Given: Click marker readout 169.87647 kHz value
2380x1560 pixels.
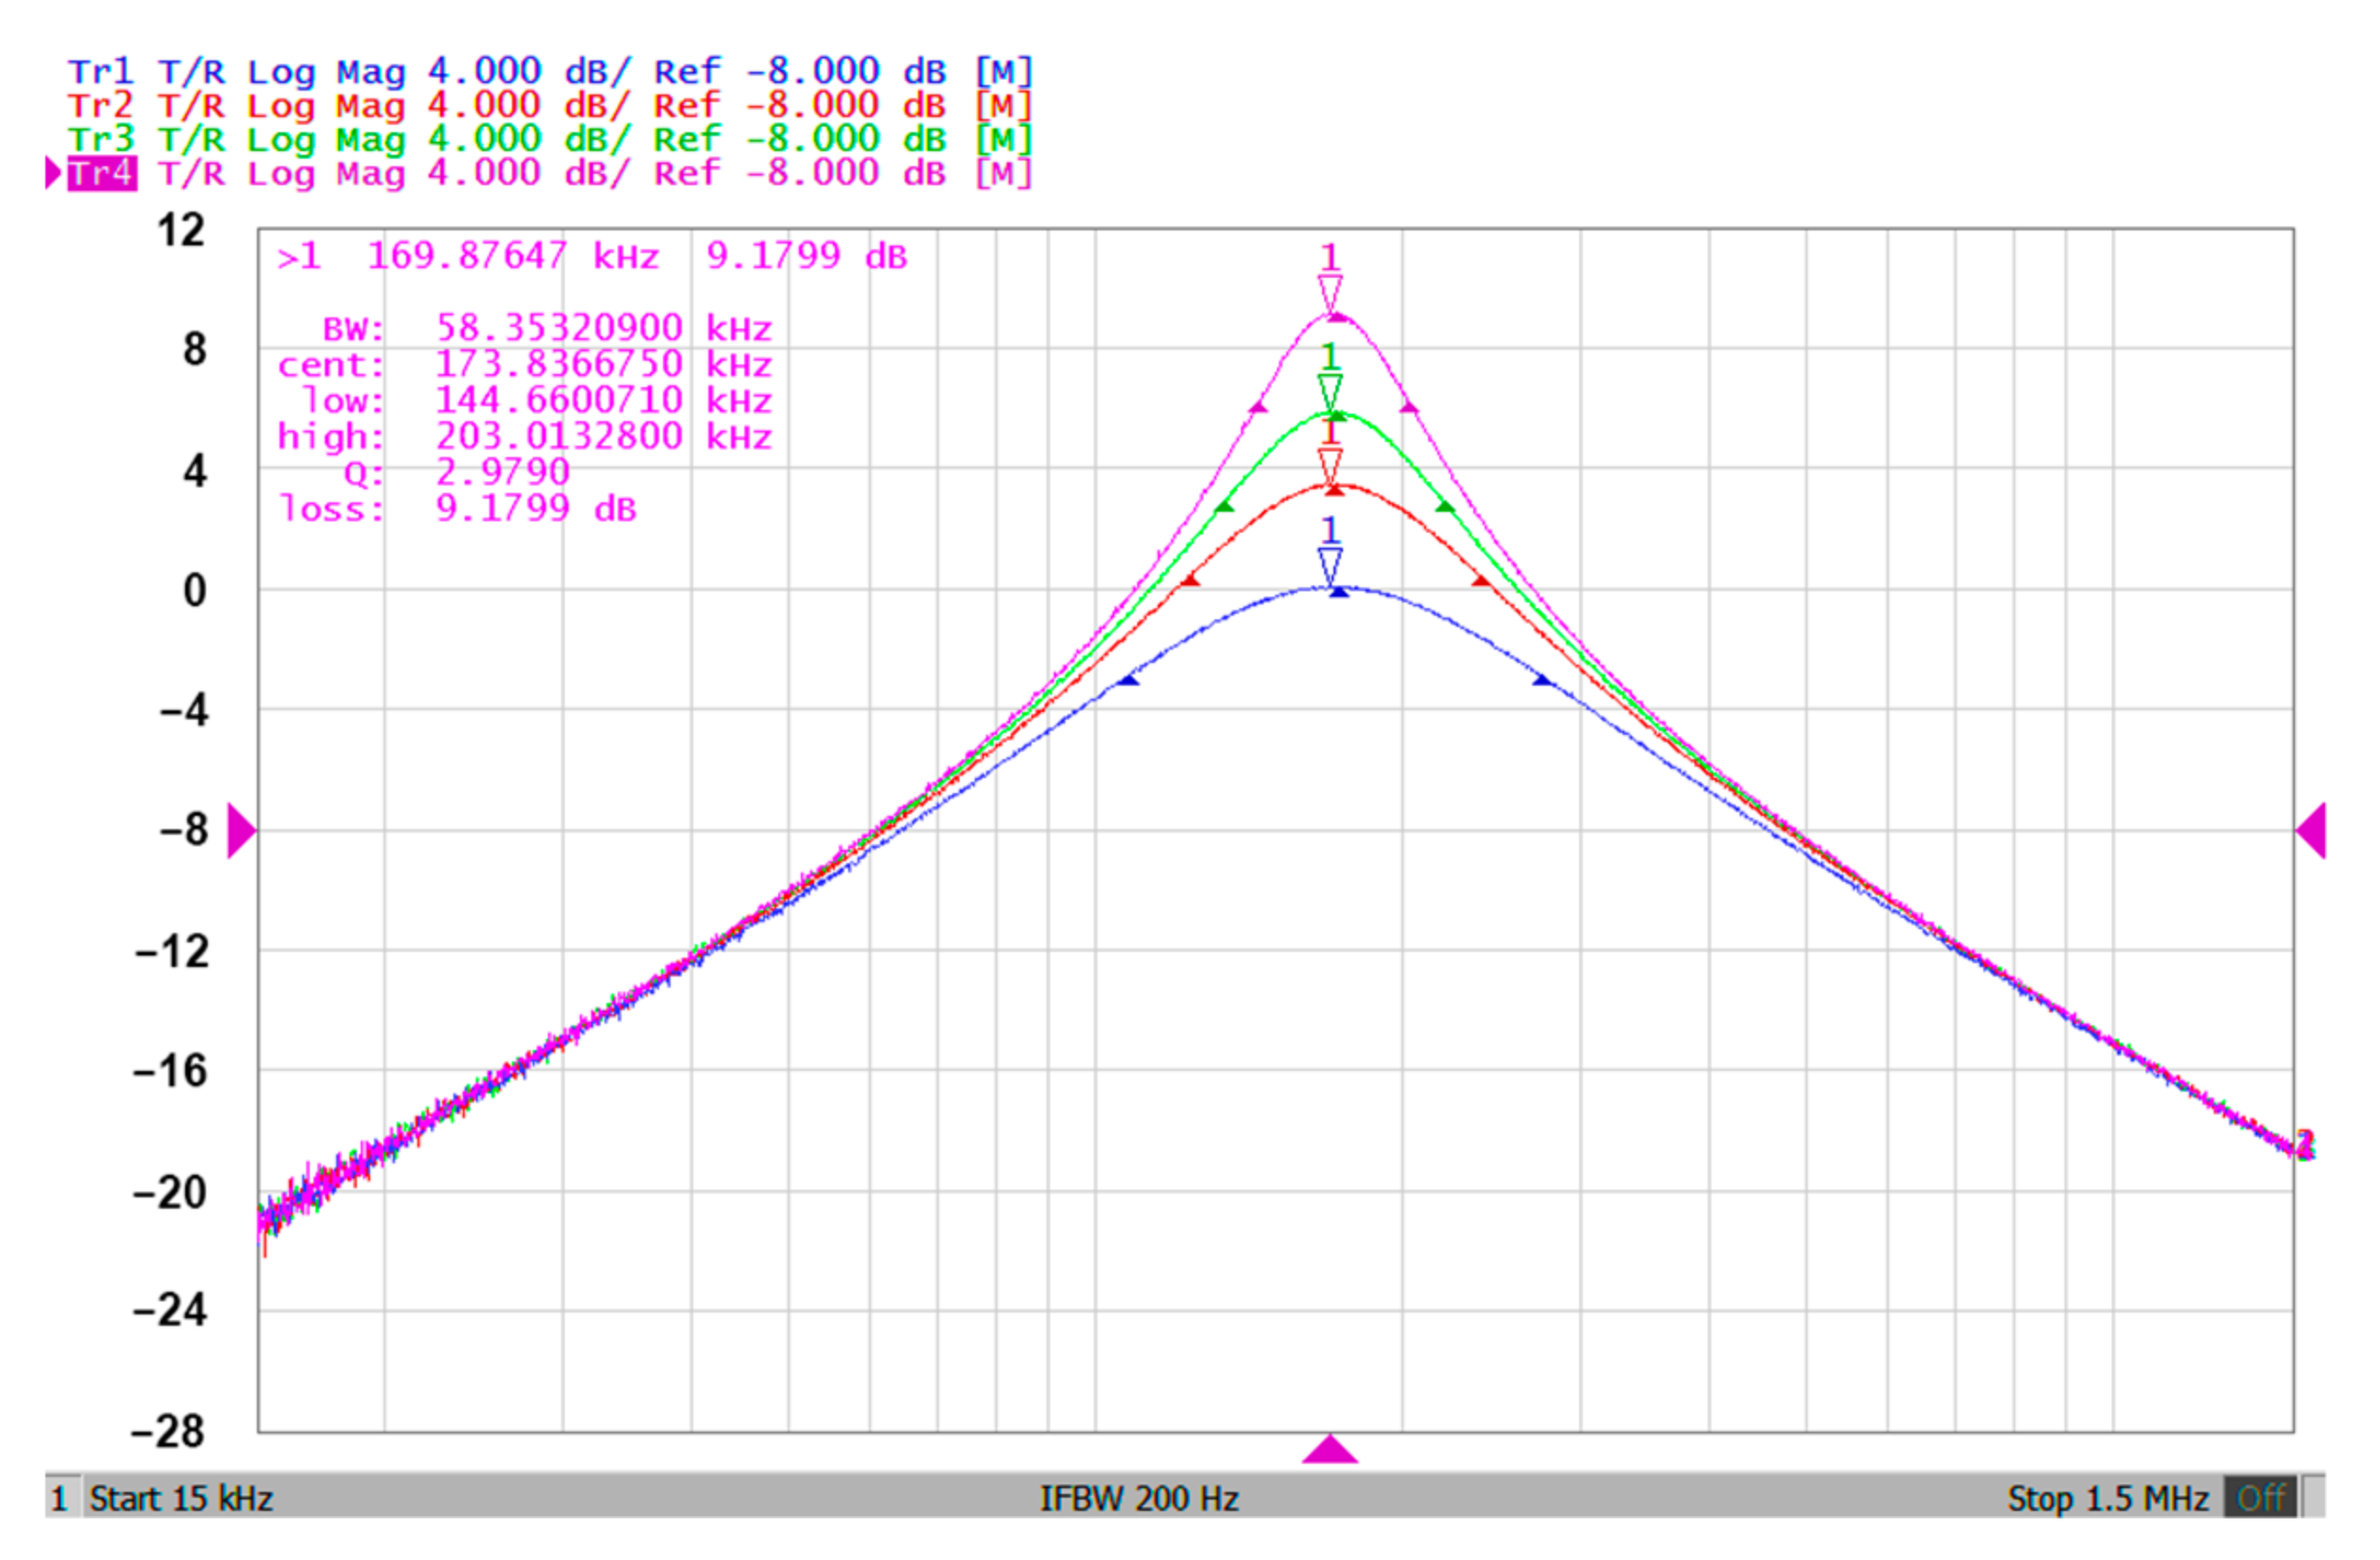Looking at the screenshot, I should 513,256.
